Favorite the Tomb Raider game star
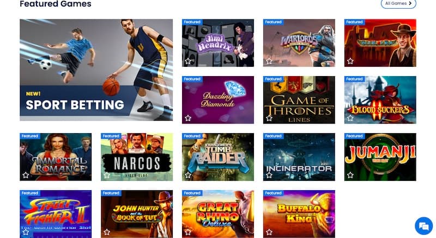436x238 pixels. (x=188, y=175)
